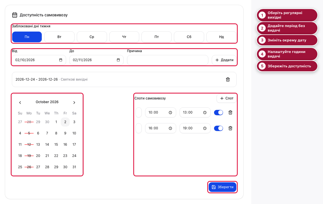Click the Додати button
323x204 pixels.
(224, 60)
